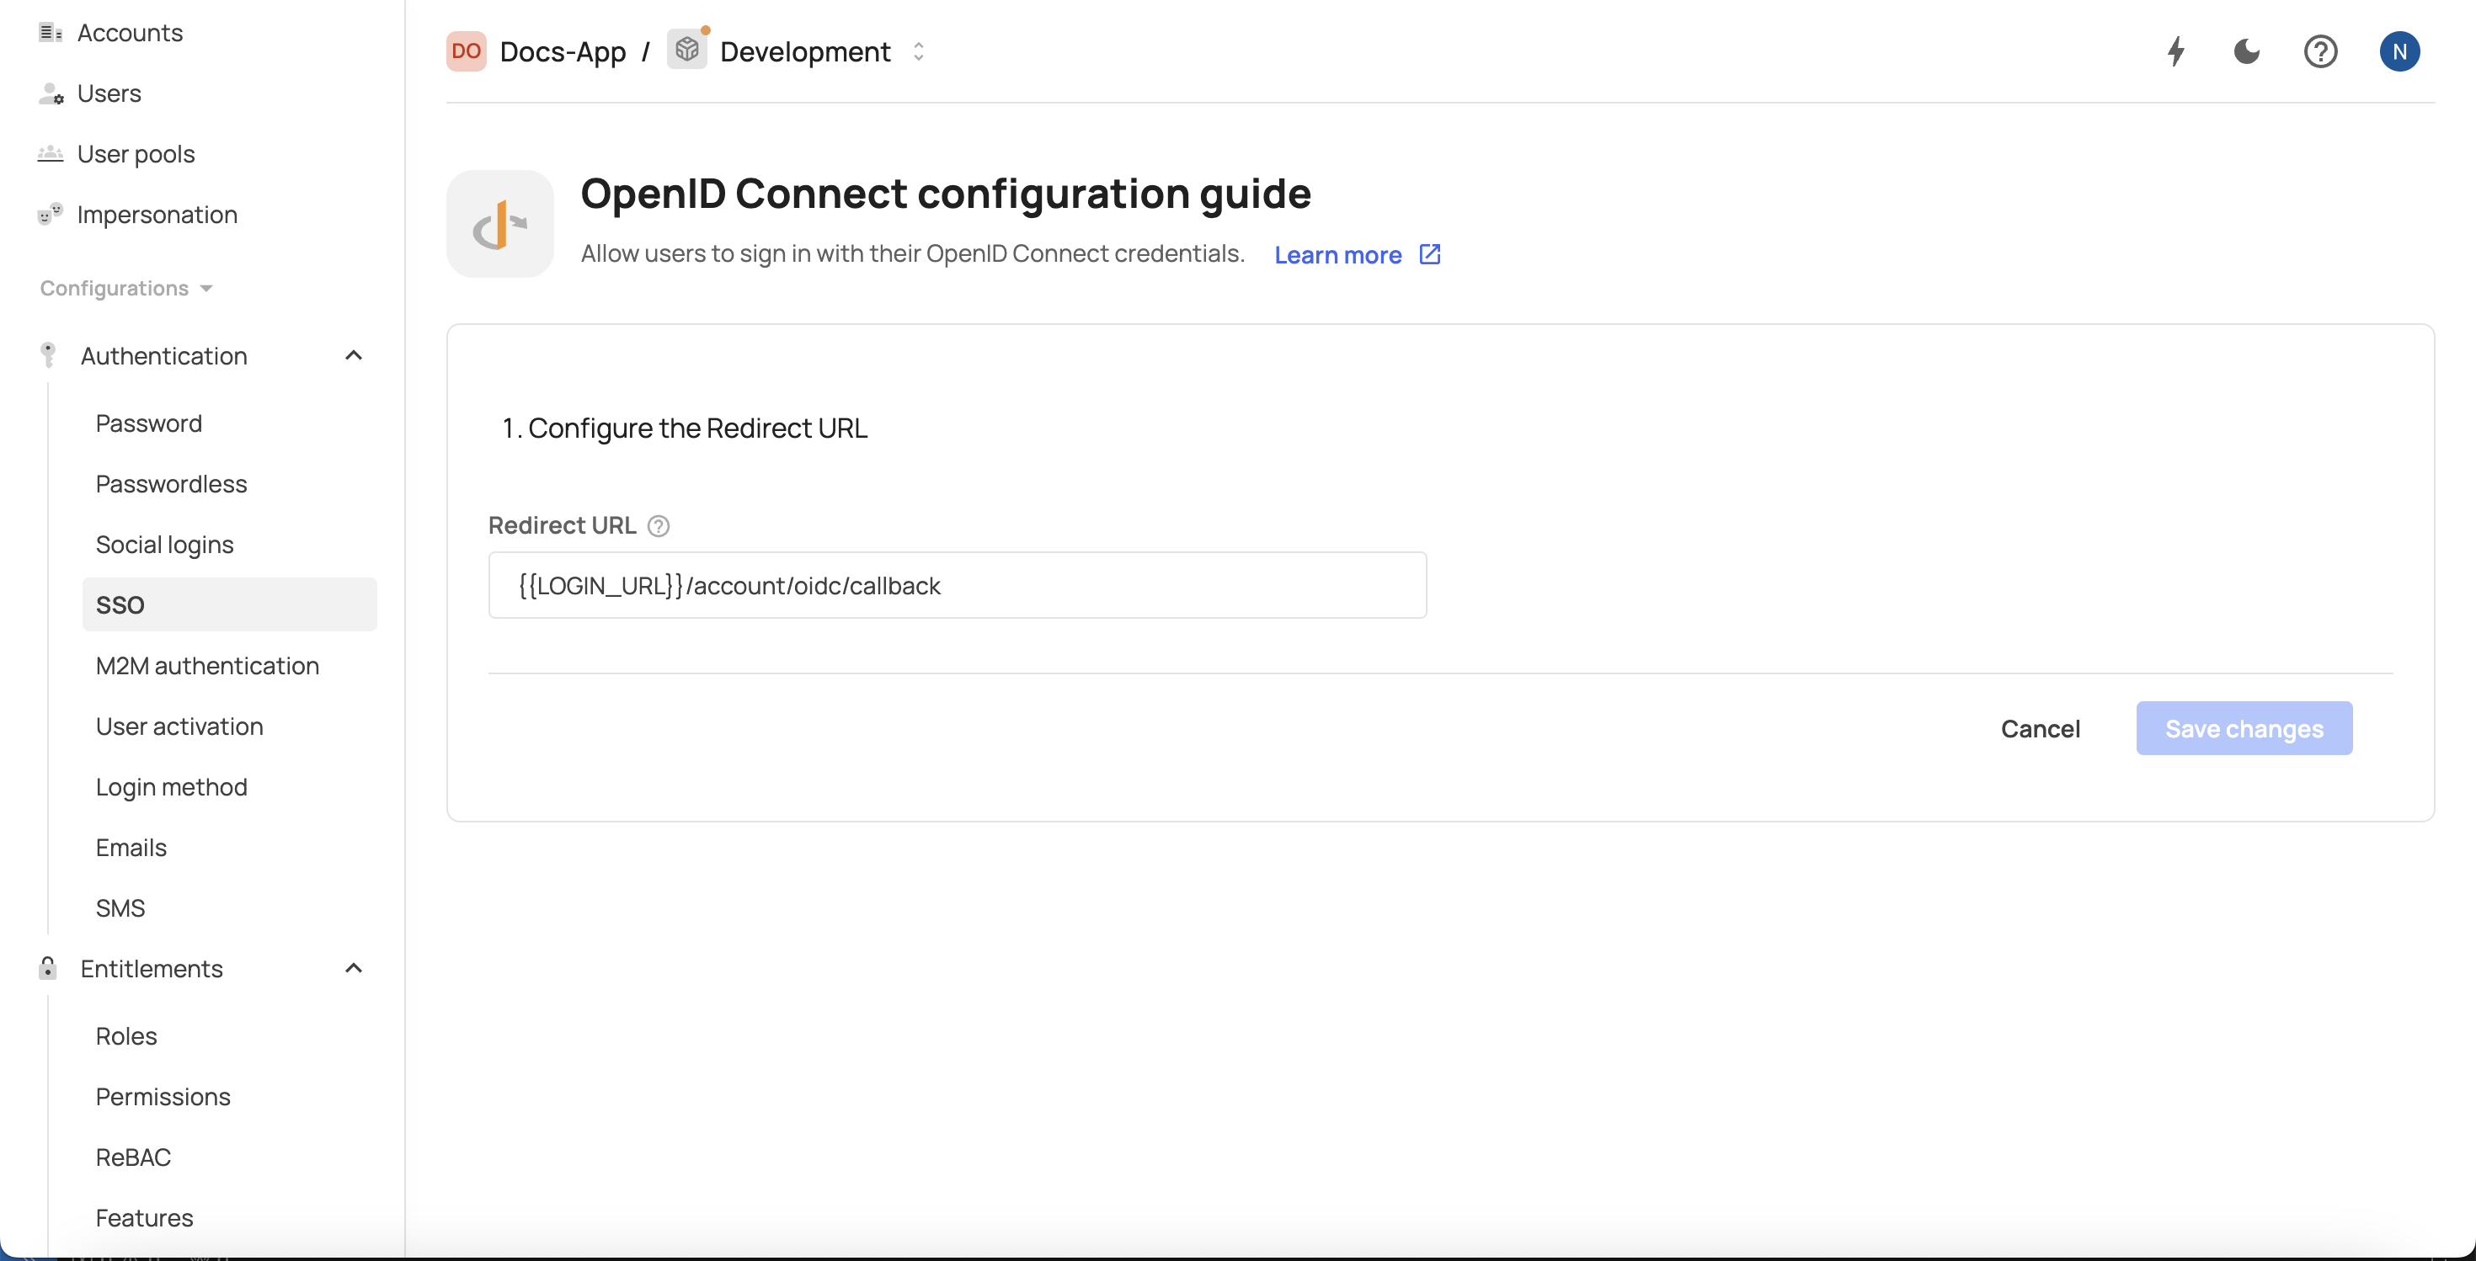Click the OpenID Connect logo

tap(499, 223)
